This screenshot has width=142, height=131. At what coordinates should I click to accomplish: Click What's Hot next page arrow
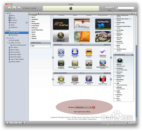pyautogui.click(x=111, y=57)
